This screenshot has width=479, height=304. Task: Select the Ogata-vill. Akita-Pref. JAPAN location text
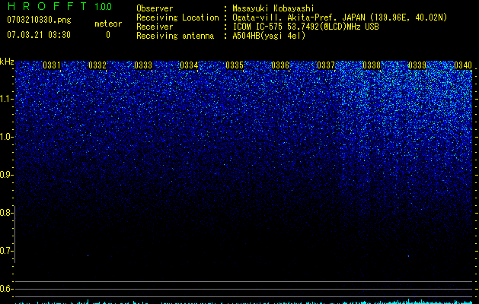[340, 17]
